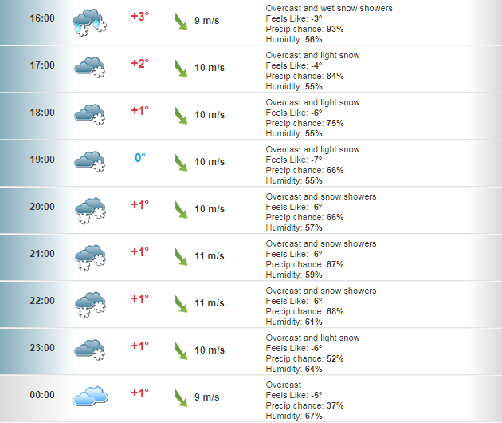The width and height of the screenshot is (502, 423).
Task: Click the +3° temperature reading
Action: click(140, 16)
